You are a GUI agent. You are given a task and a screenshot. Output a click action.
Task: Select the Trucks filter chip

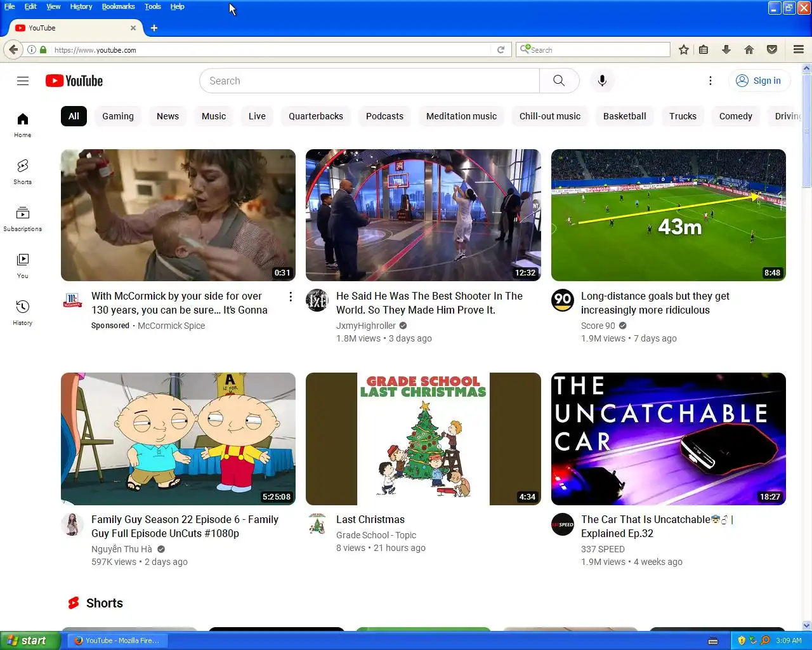click(683, 116)
